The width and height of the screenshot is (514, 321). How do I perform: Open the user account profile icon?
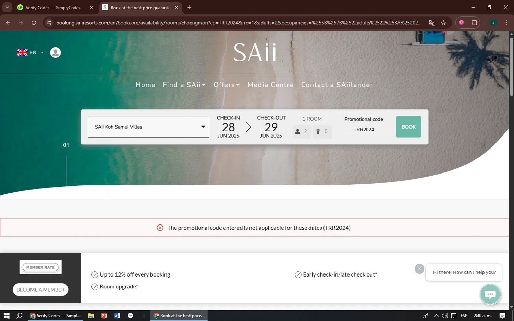56,52
